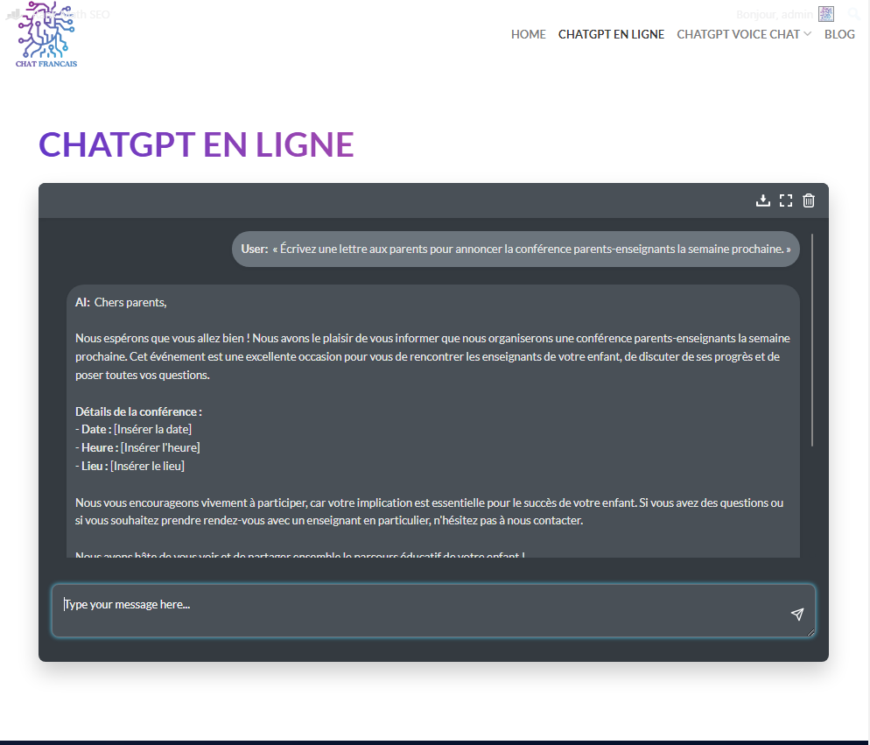
Task: Open the search magnifier in top bar
Action: coord(854,14)
